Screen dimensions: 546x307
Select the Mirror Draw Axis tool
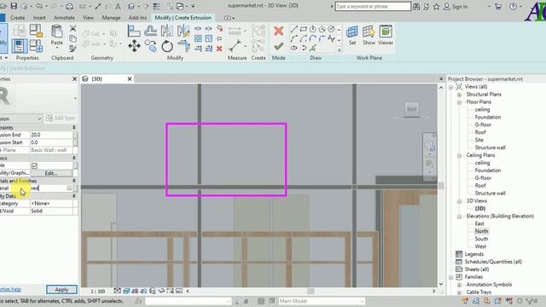183,31
